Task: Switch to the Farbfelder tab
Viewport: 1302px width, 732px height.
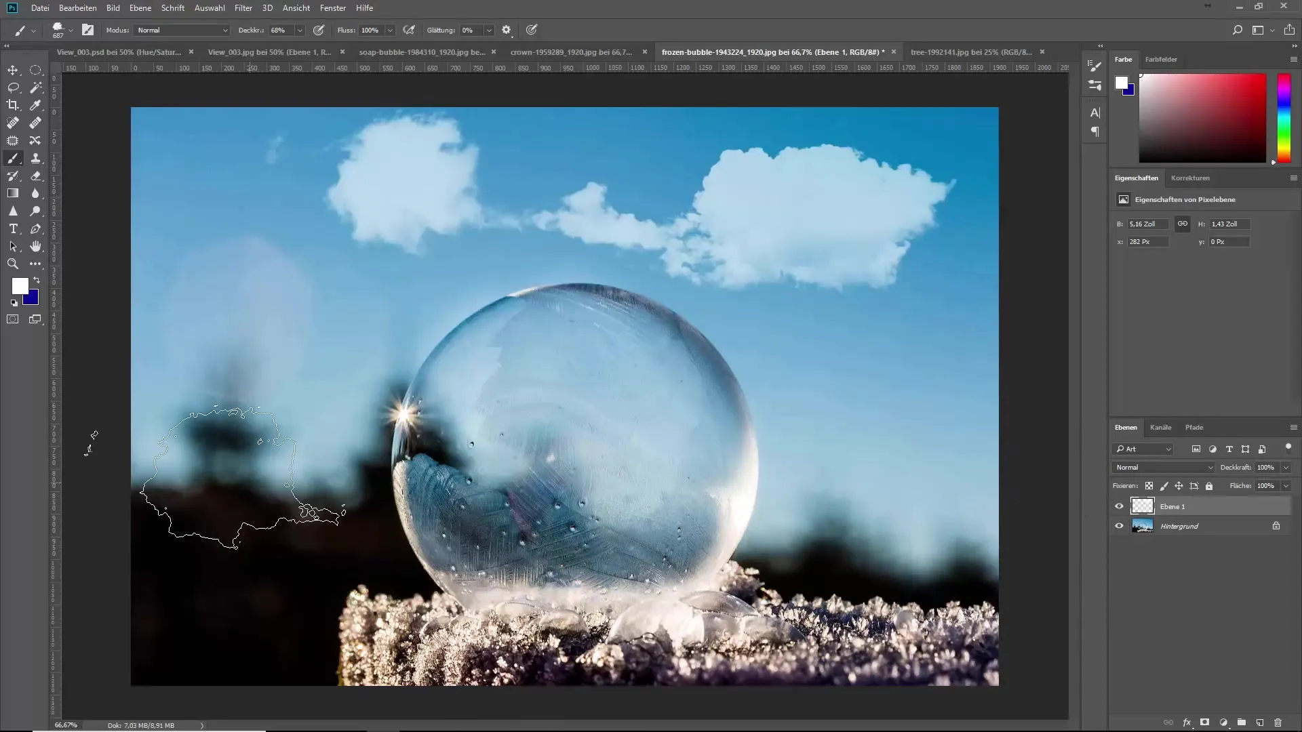Action: click(1161, 59)
